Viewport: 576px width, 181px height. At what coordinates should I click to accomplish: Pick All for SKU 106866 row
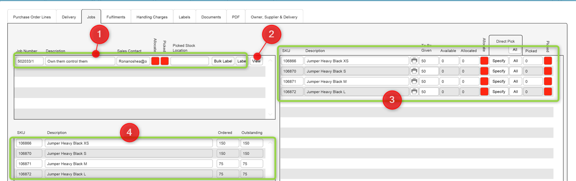pos(515,61)
